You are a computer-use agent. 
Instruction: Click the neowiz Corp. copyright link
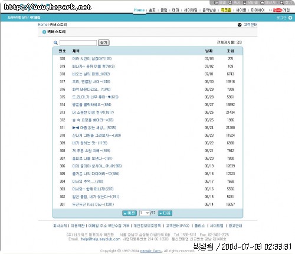pyautogui.click(x=151, y=251)
